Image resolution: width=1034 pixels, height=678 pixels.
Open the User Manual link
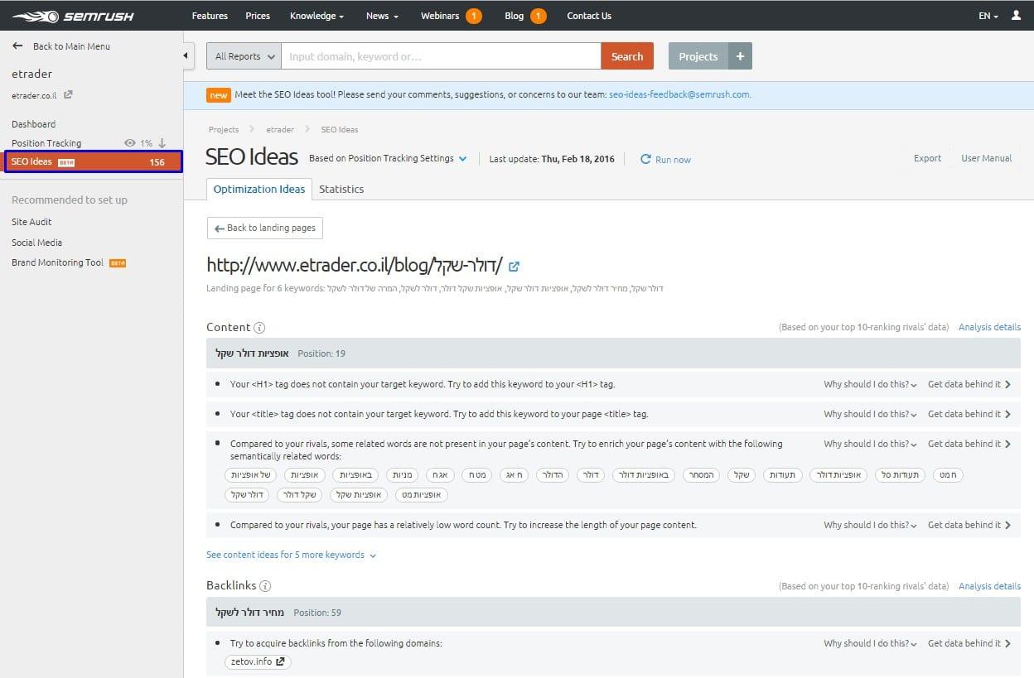(x=986, y=158)
